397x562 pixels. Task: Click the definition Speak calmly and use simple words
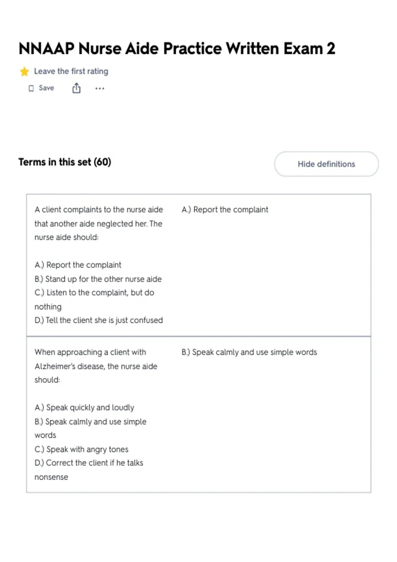(249, 352)
